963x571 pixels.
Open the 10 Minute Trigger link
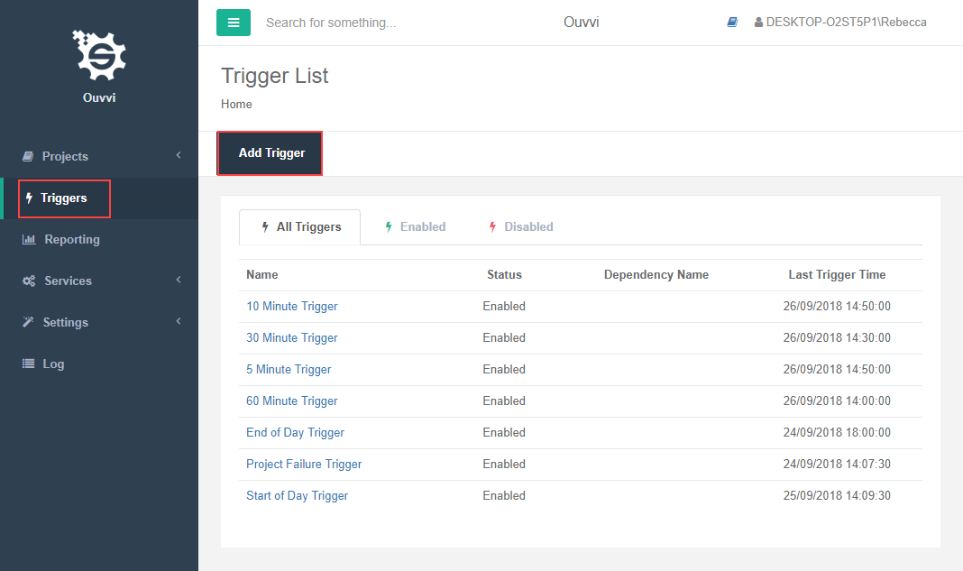[292, 306]
